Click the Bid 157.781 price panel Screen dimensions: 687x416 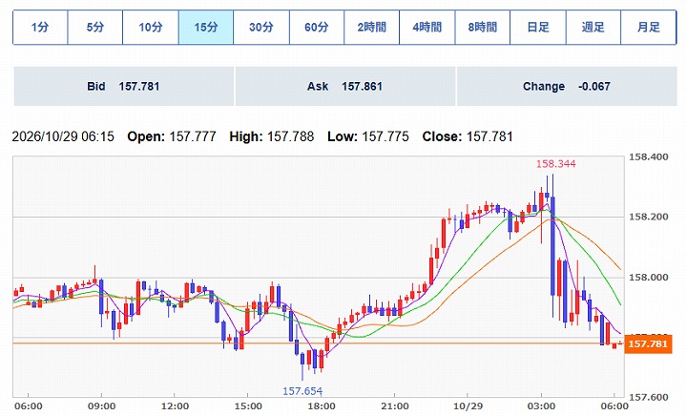[123, 86]
